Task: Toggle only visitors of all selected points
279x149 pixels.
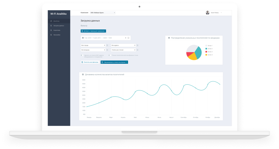Action: pos(109,55)
